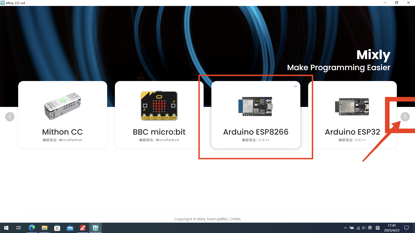Minimize the Mixly 2.0 rc4 window
The image size is (415, 233).
[x=385, y=3]
